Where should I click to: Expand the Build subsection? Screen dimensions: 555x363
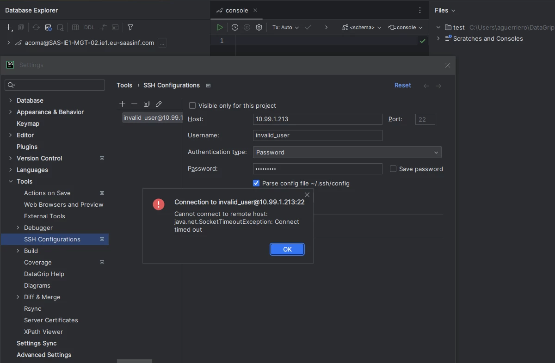click(18, 251)
